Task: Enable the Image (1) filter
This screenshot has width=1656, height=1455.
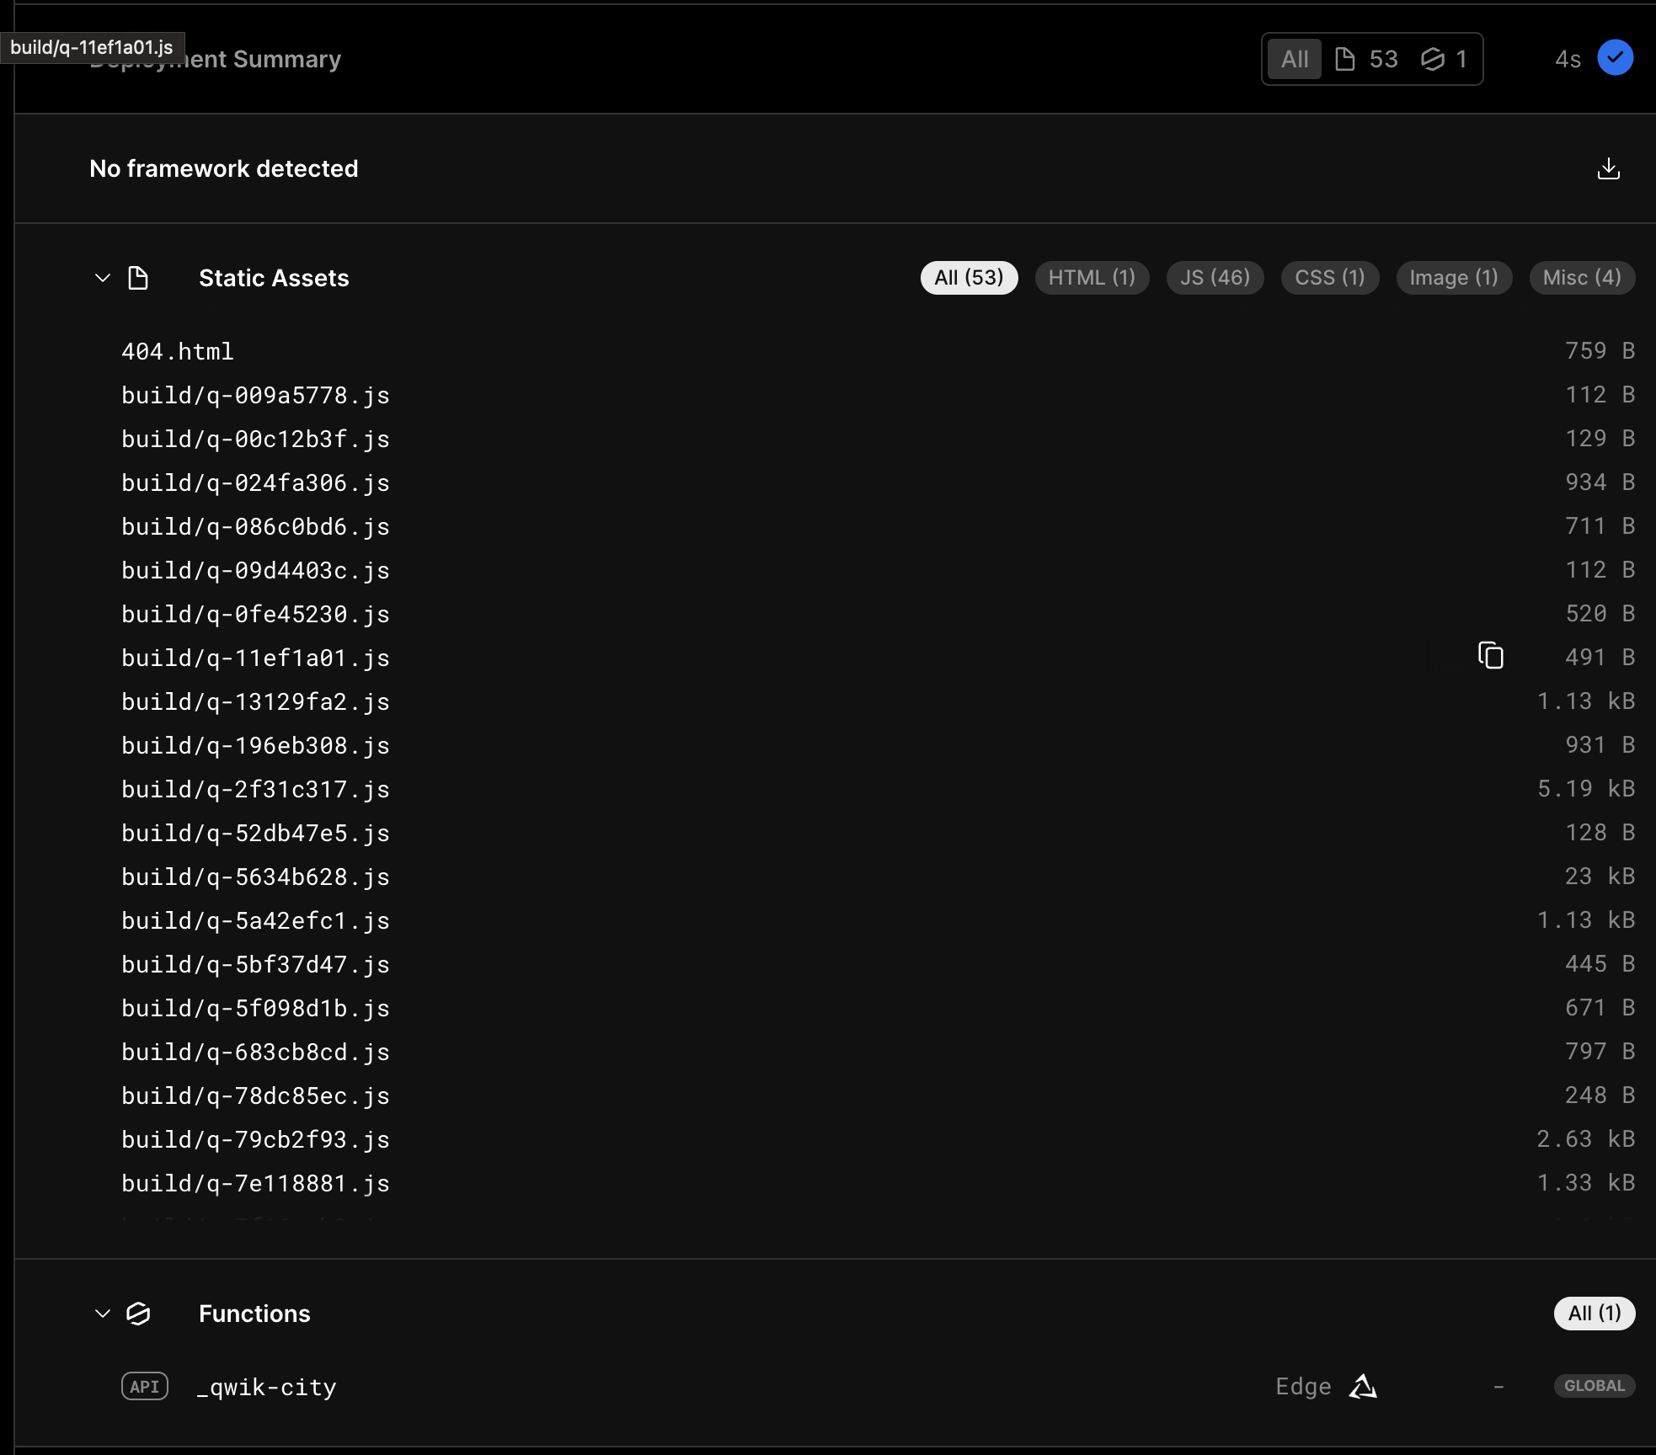Action: [x=1452, y=278]
